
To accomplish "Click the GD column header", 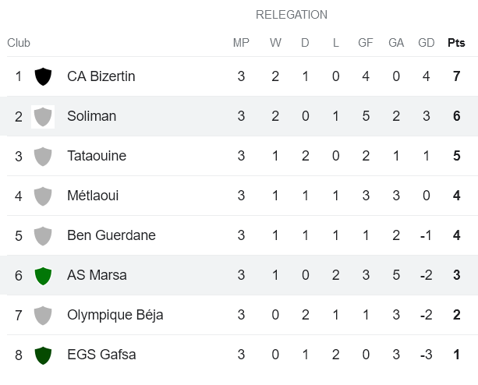I will point(426,43).
